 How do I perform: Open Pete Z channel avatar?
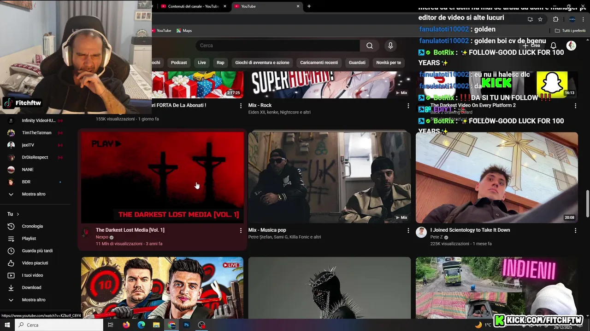click(x=421, y=232)
